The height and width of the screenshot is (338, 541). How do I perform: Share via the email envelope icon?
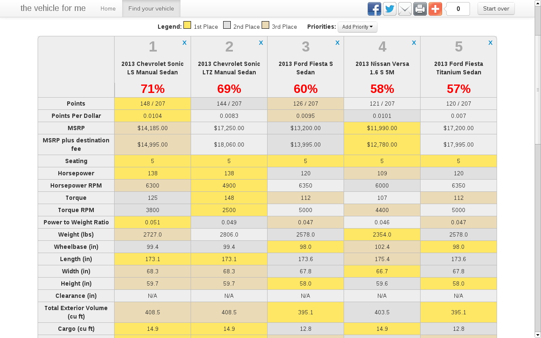coord(405,9)
